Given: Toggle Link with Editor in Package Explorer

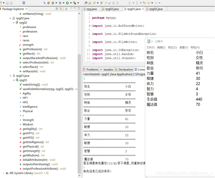Looking at the screenshot, I should click(61, 9).
